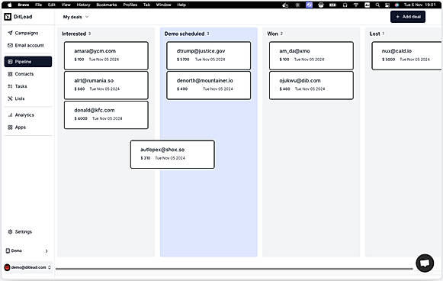
Task: Open the Window menu
Action: coord(164,5)
